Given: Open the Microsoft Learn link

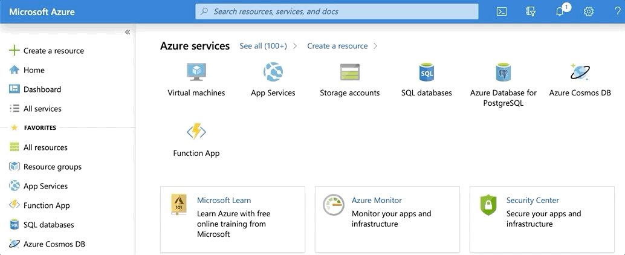Looking at the screenshot, I should click(224, 201).
